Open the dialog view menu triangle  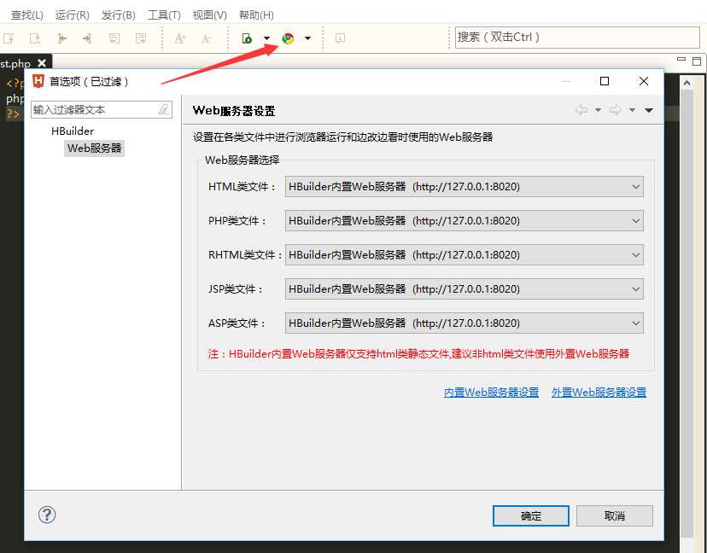[649, 110]
